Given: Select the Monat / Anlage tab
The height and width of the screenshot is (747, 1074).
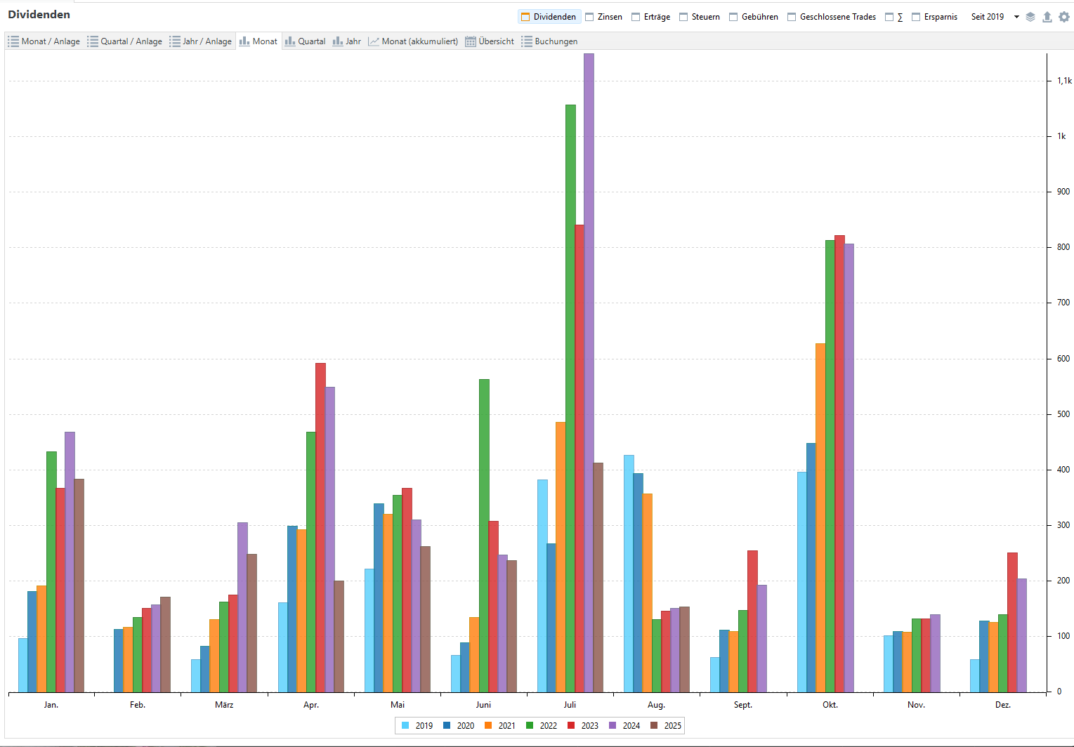Looking at the screenshot, I should [44, 41].
